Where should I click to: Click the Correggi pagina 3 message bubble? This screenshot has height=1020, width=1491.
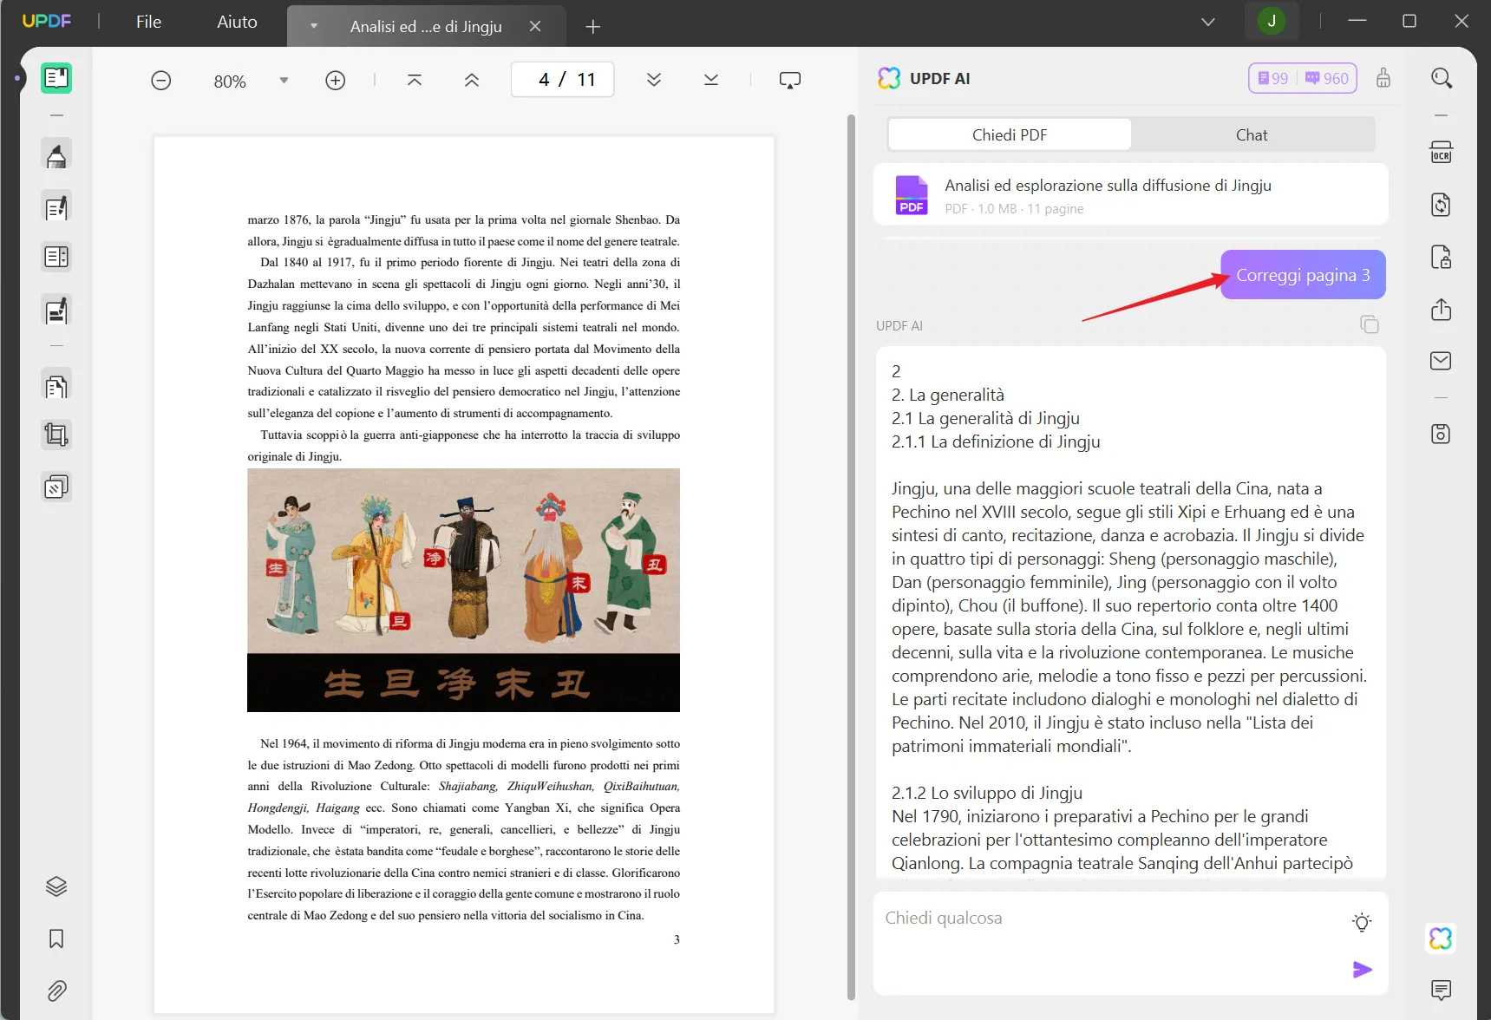click(x=1303, y=275)
